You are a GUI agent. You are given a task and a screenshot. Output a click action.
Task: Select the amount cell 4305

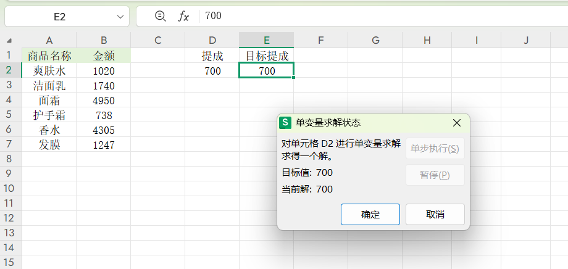pos(104,130)
